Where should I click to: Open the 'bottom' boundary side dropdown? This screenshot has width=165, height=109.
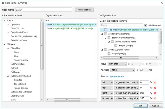(x=107, y=98)
